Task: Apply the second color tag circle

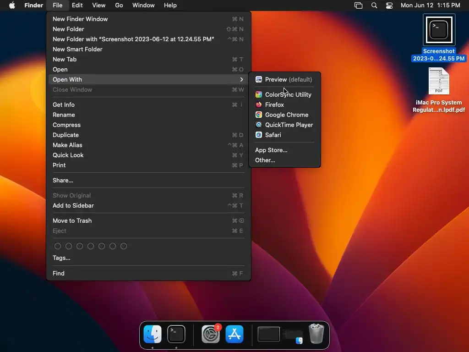Action: [x=69, y=246]
